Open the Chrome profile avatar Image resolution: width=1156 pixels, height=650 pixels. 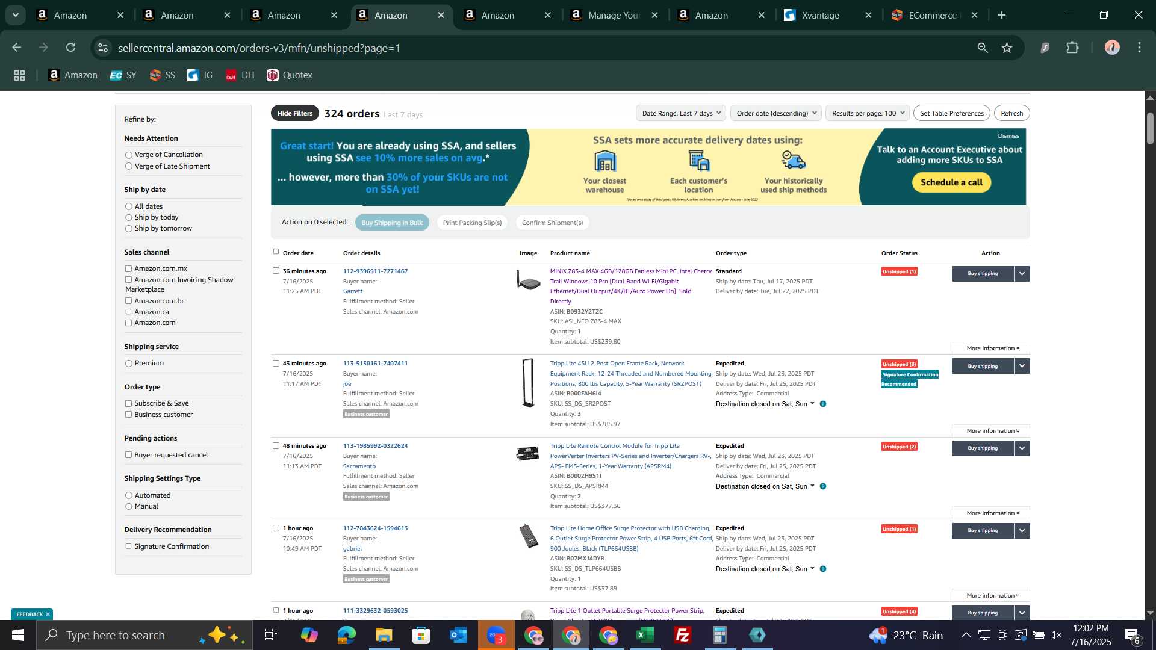point(1112,48)
